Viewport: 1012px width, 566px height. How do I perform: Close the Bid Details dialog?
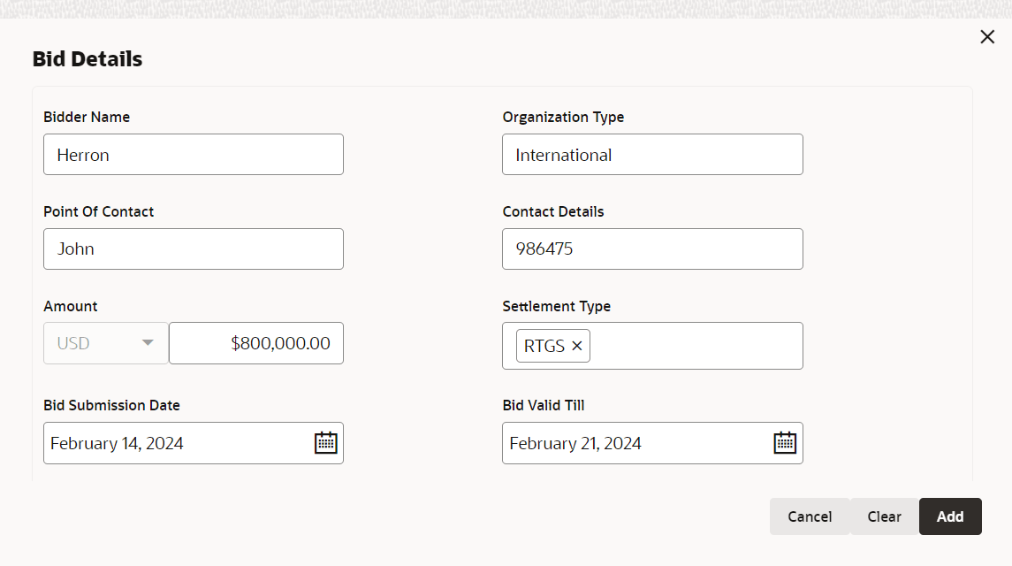987,37
